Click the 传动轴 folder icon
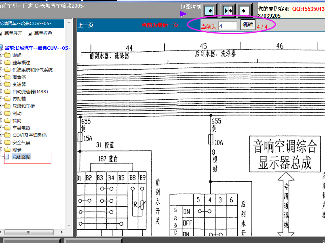 click(x=7, y=98)
